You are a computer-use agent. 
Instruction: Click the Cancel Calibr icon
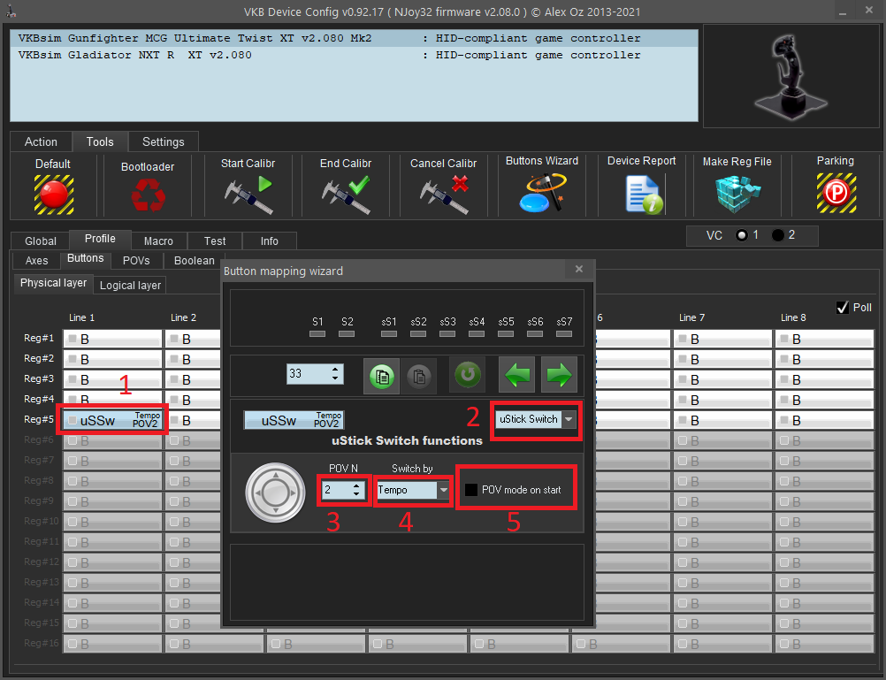tap(444, 195)
